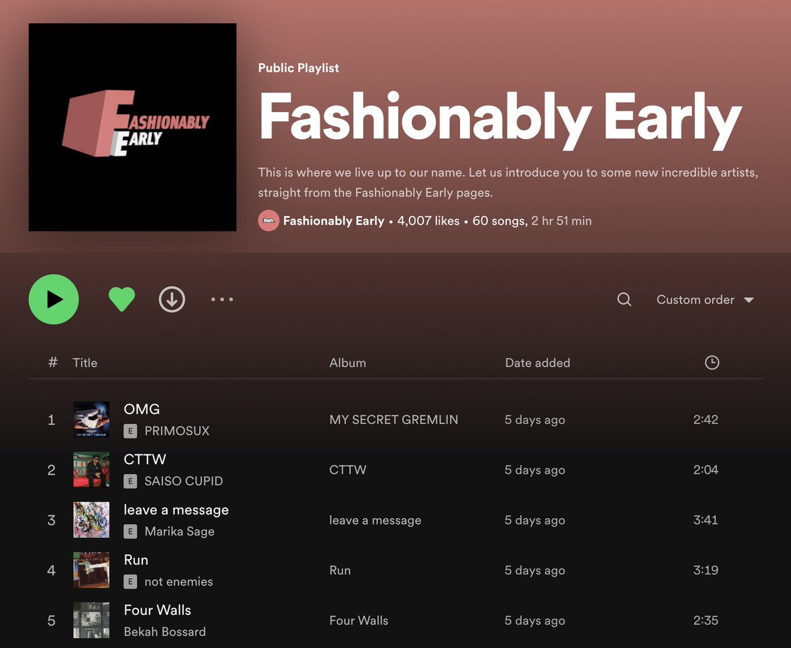Viewport: 791px width, 648px height.
Task: Click the Public Playlist label
Action: [x=299, y=68]
